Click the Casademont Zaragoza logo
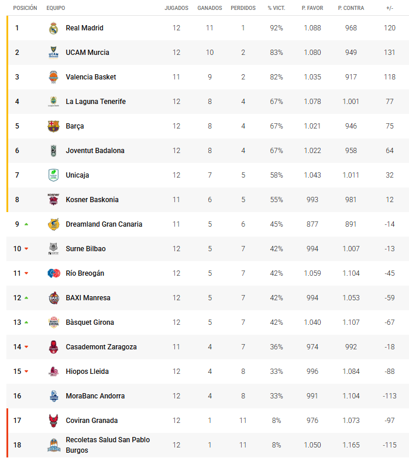 tap(53, 347)
